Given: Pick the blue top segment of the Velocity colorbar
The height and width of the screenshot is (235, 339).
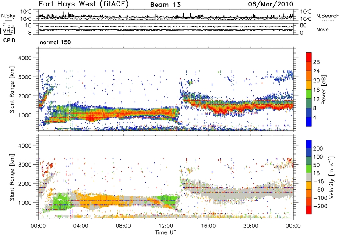Looking at the screenshot, I should click(309, 144).
